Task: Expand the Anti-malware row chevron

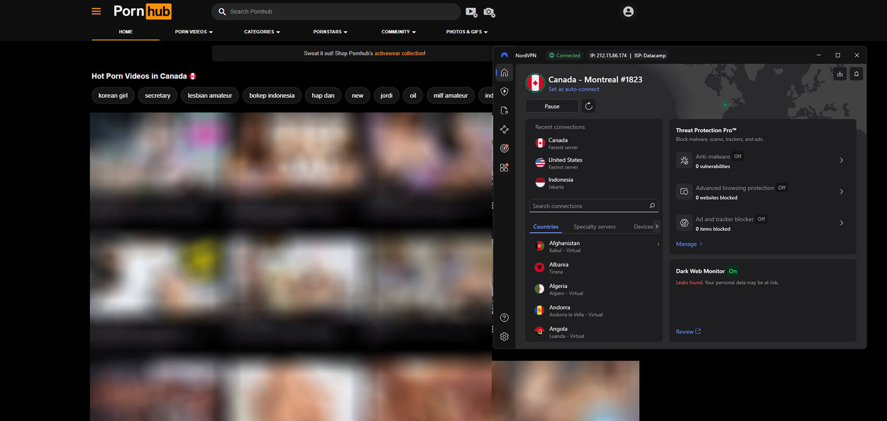Action: point(841,160)
